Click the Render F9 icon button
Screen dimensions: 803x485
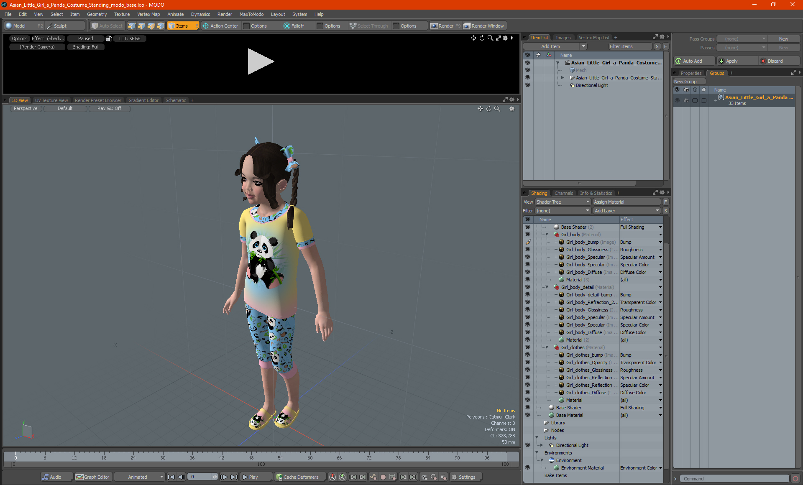point(445,26)
